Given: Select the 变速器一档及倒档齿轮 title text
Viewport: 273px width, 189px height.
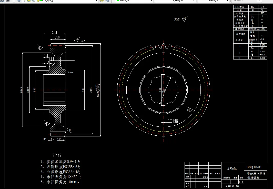Looking at the screenshot, I should coord(256,176).
